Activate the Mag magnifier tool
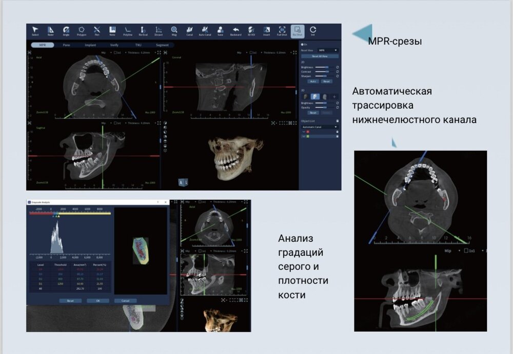Image resolution: width=513 pixels, height=354 pixels. click(174, 31)
